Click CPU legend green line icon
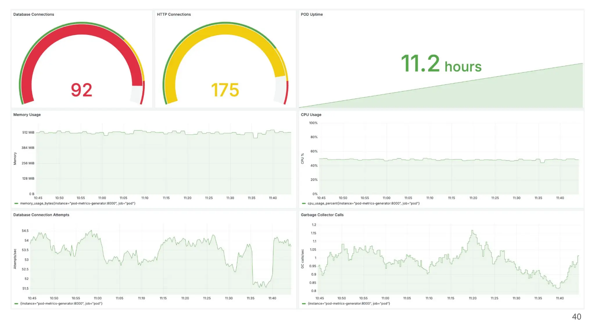The width and height of the screenshot is (595, 335). [x=304, y=204]
